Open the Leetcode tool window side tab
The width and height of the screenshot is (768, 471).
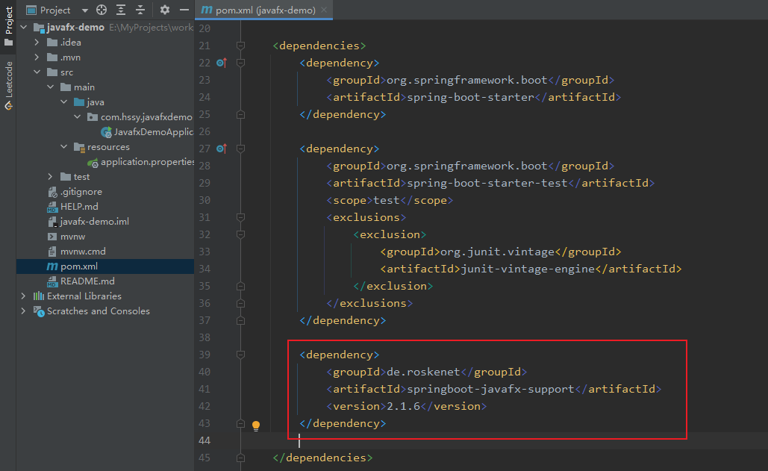click(8, 86)
